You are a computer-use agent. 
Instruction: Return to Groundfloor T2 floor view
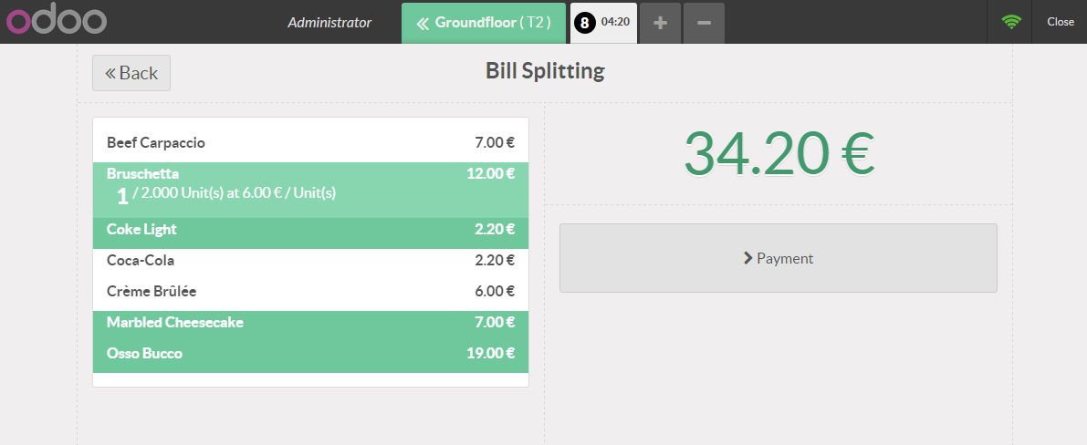pos(483,23)
